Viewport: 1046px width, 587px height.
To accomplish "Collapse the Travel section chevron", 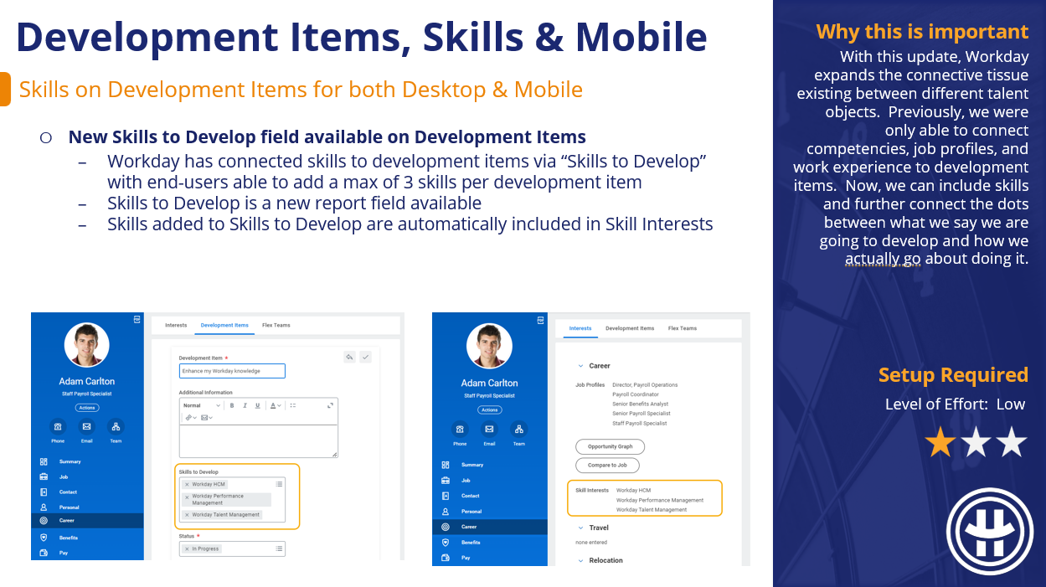I will click(579, 528).
